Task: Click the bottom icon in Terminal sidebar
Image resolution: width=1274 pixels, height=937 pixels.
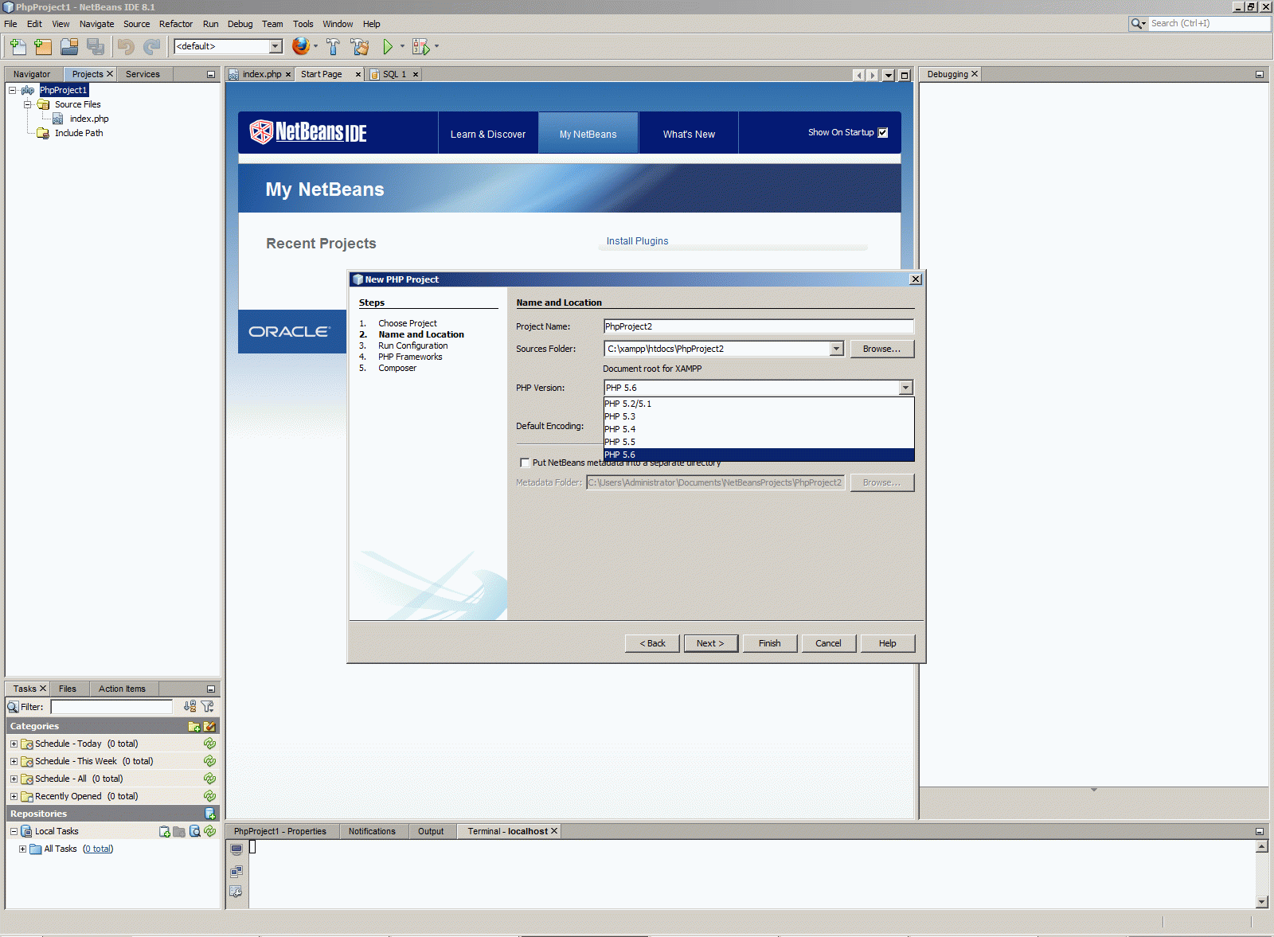Action: pos(236,892)
